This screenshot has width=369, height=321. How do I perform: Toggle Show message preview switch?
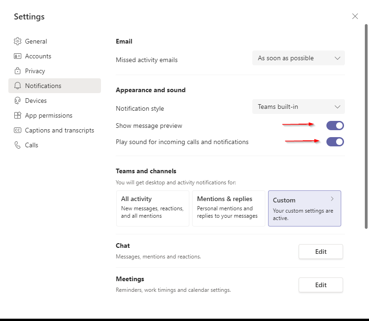pyautogui.click(x=335, y=126)
